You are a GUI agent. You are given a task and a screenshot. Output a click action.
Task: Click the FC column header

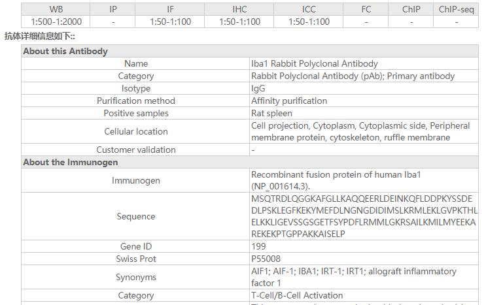[x=366, y=10]
